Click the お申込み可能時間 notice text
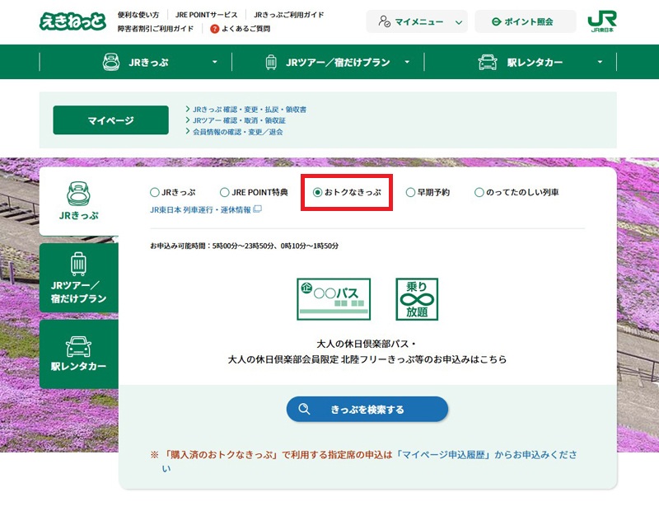The image size is (659, 511). [x=244, y=246]
